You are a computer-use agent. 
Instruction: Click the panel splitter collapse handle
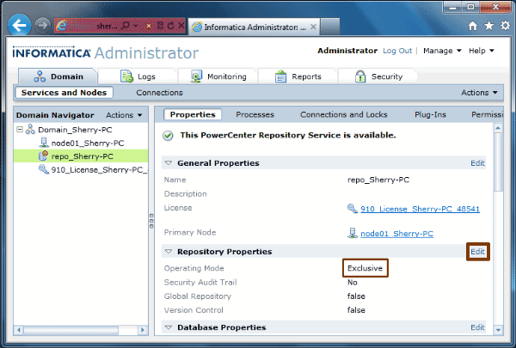pos(151,221)
